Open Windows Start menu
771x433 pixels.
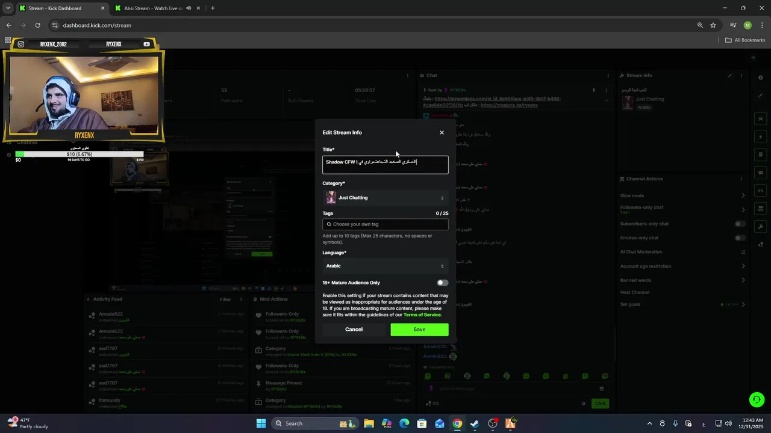(x=261, y=423)
